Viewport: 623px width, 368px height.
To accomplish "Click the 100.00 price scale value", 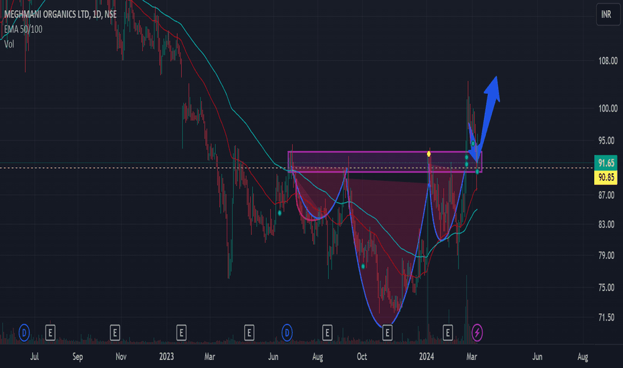I will click(x=608, y=108).
